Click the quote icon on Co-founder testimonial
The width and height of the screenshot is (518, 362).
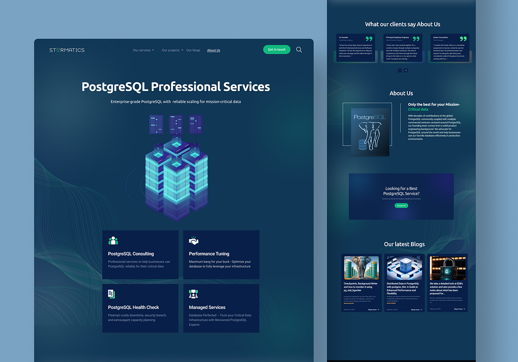pyautogui.click(x=368, y=39)
